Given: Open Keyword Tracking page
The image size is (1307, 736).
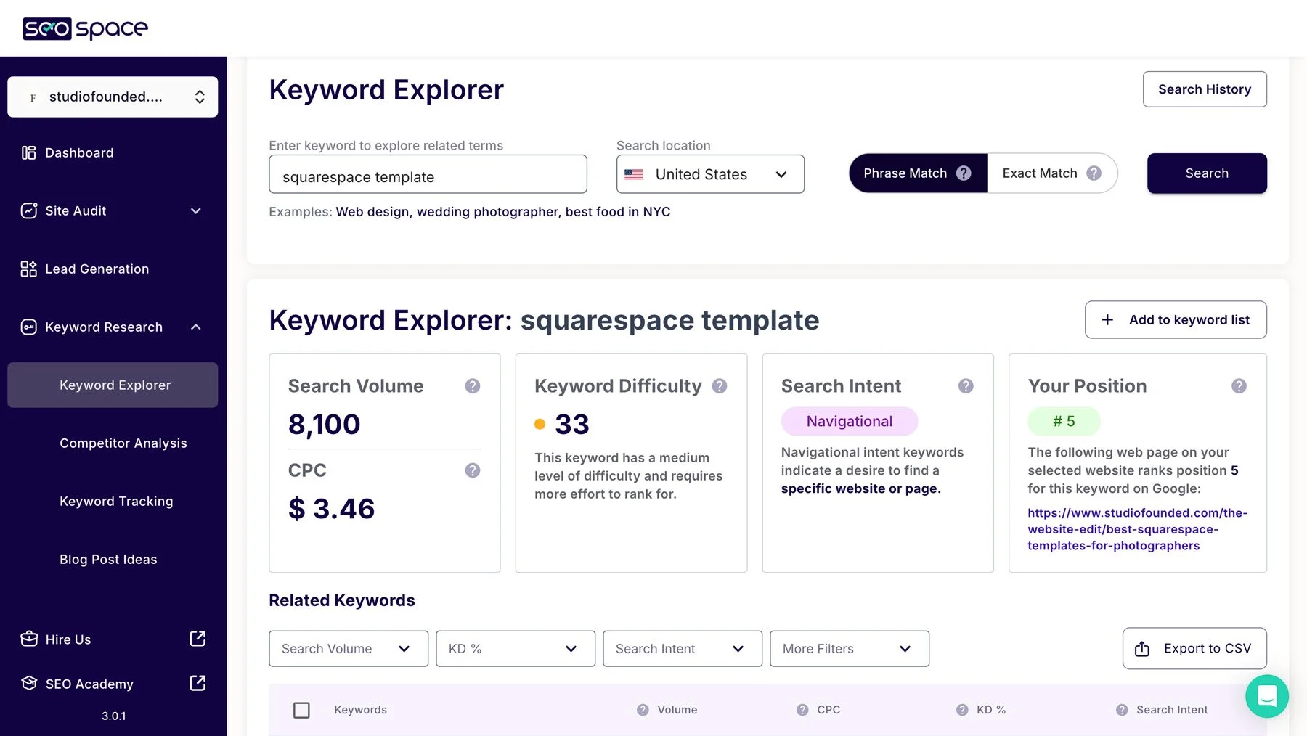Looking at the screenshot, I should click(x=116, y=501).
